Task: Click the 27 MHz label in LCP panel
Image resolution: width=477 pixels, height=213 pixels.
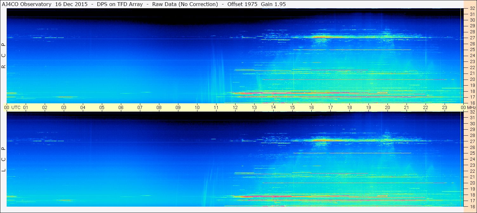Action: [x=472, y=141]
